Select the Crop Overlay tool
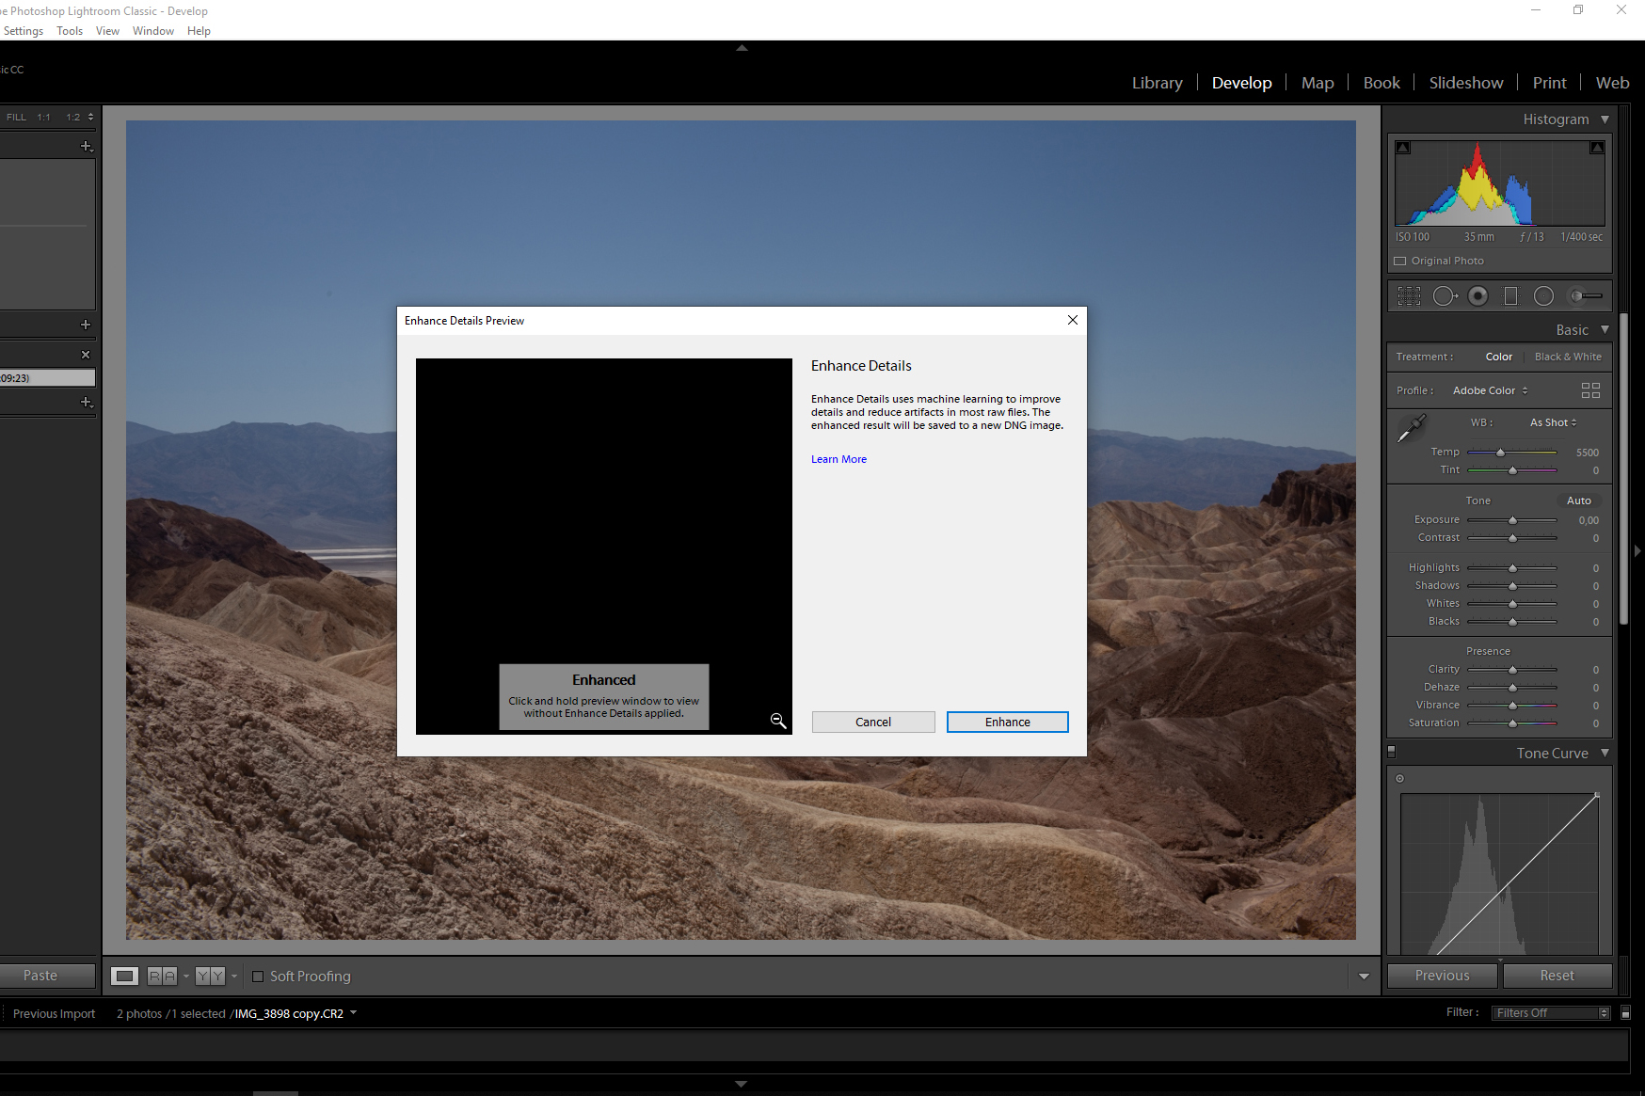The image size is (1645, 1096). pyautogui.click(x=1409, y=295)
